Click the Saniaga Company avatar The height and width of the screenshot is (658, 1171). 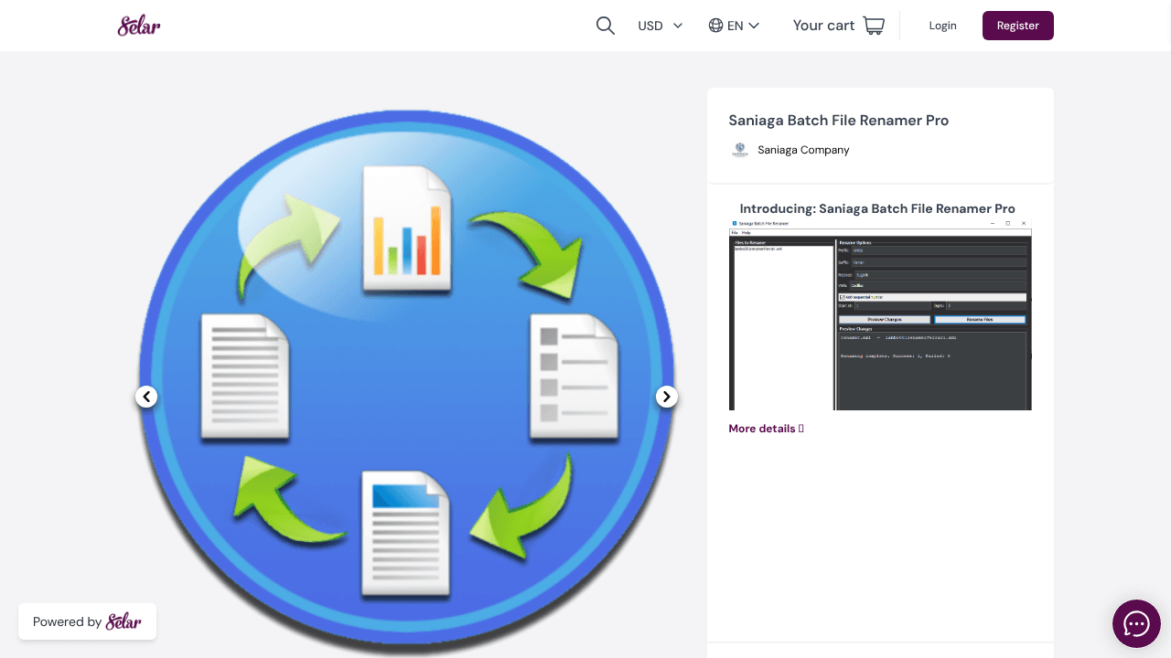740,150
